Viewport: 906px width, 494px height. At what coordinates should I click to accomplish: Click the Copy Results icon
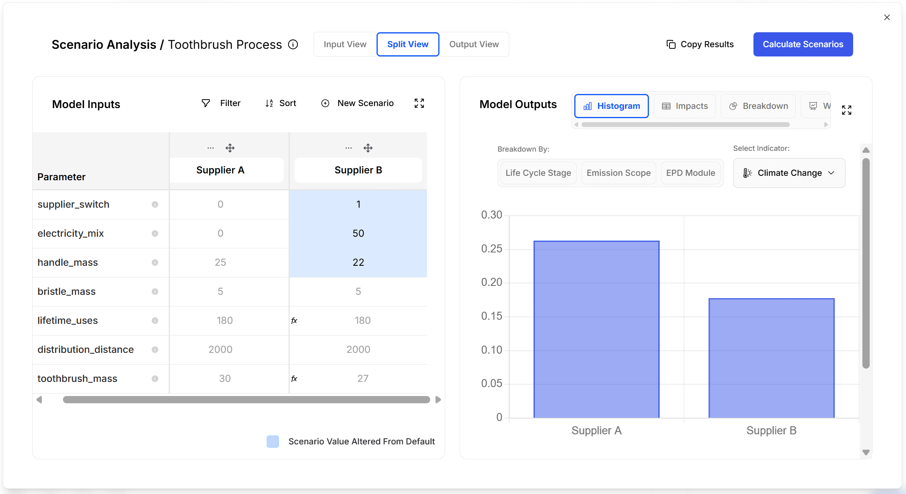coord(671,44)
